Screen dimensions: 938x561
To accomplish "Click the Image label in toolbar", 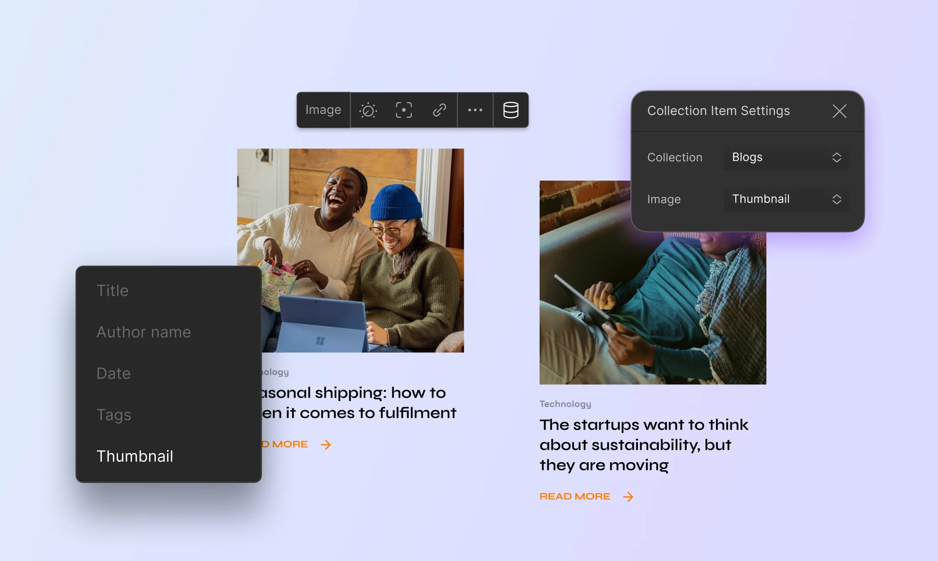I will tap(323, 109).
